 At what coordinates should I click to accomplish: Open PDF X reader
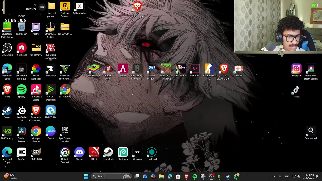coord(94,154)
